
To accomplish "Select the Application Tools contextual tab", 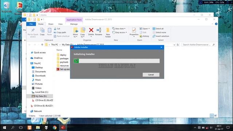I will pos(74,20).
